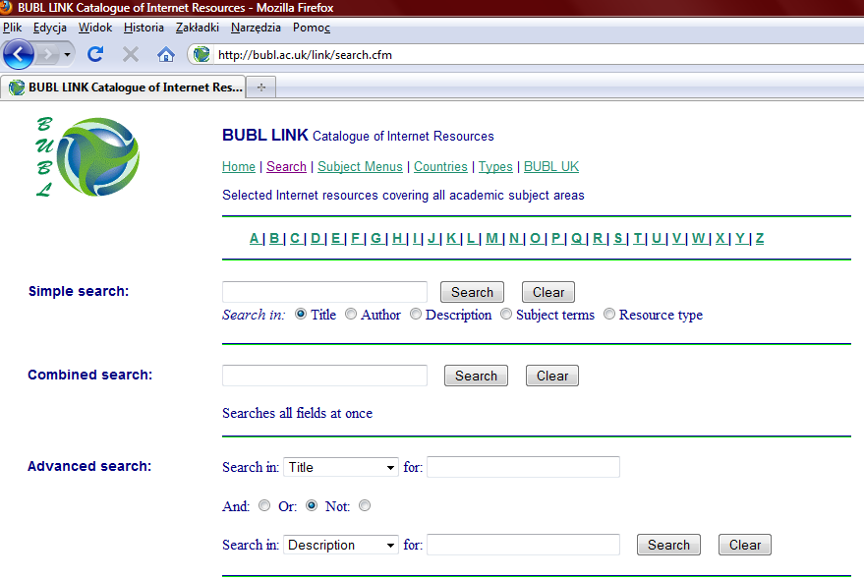
Task: Click the Combined search text field
Action: click(324, 376)
